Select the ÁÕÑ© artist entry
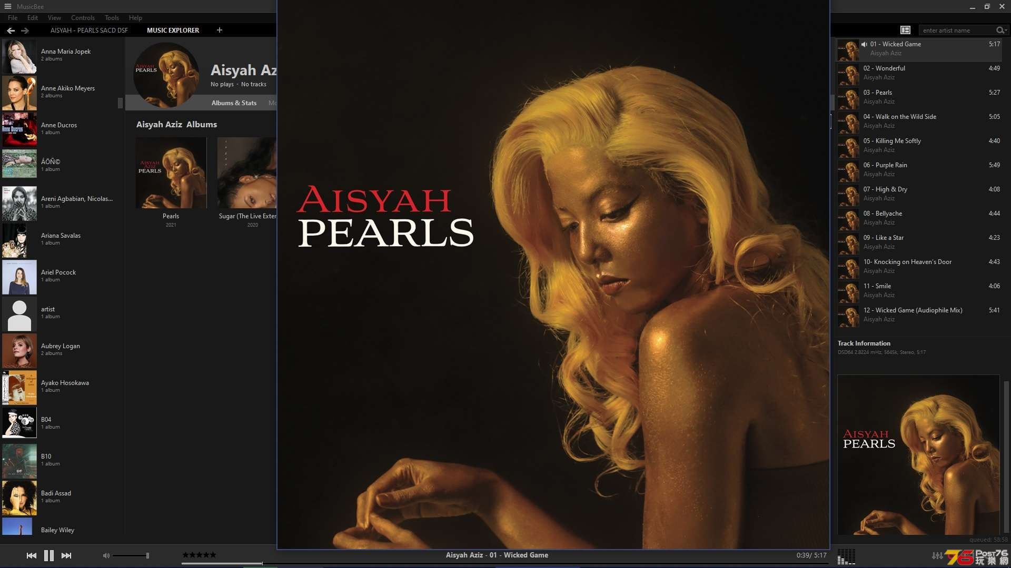The height and width of the screenshot is (568, 1011). pyautogui.click(x=62, y=166)
